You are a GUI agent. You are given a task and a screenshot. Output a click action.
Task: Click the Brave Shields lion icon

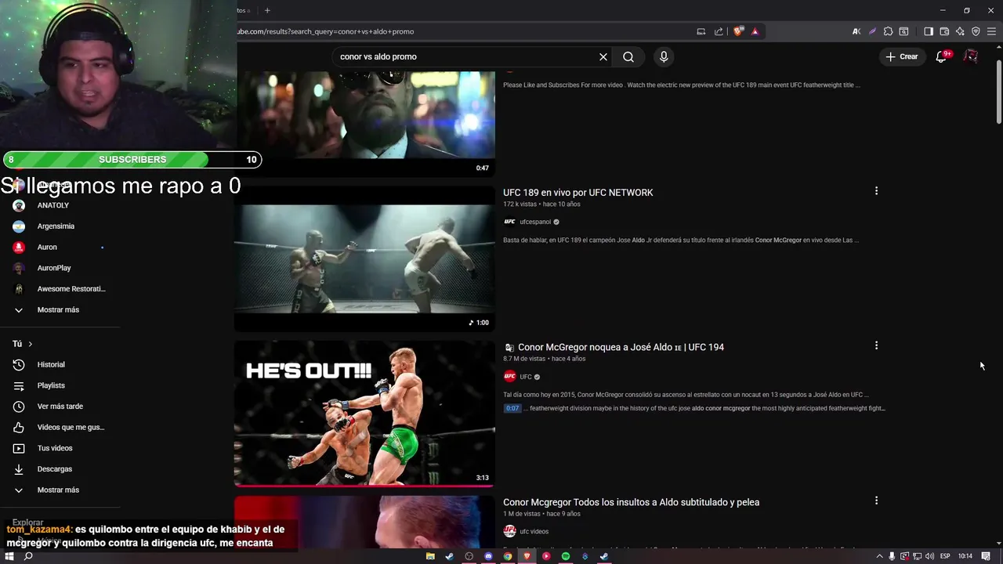tap(738, 31)
